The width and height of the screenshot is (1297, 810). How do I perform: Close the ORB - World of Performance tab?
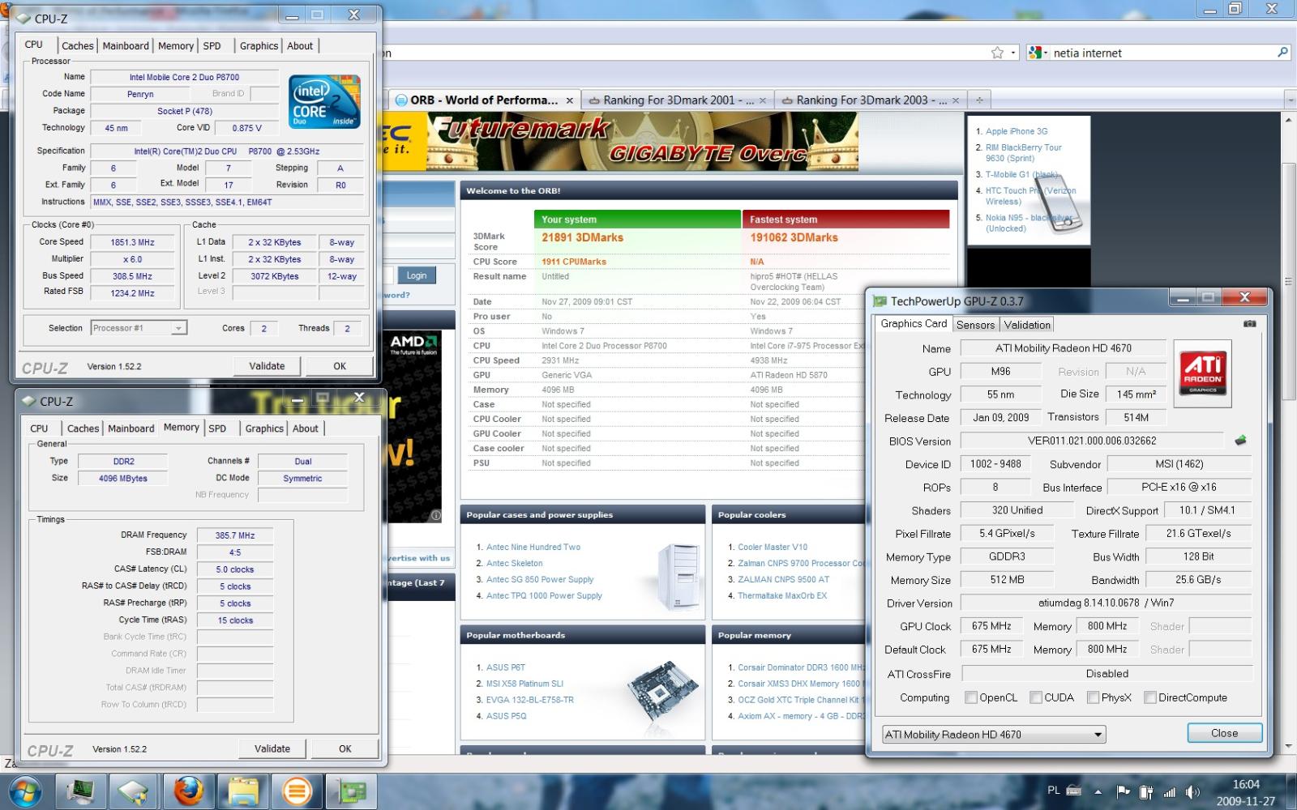pyautogui.click(x=570, y=100)
